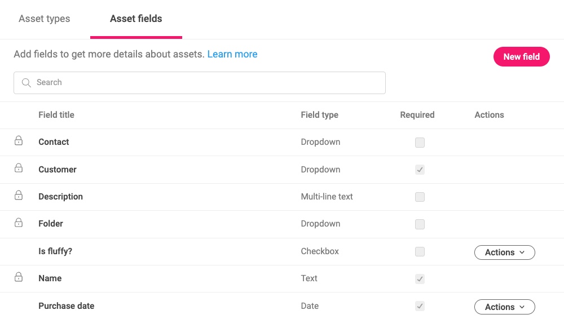Click the Field type column header
Screen dimensions: 564x319
point(319,115)
